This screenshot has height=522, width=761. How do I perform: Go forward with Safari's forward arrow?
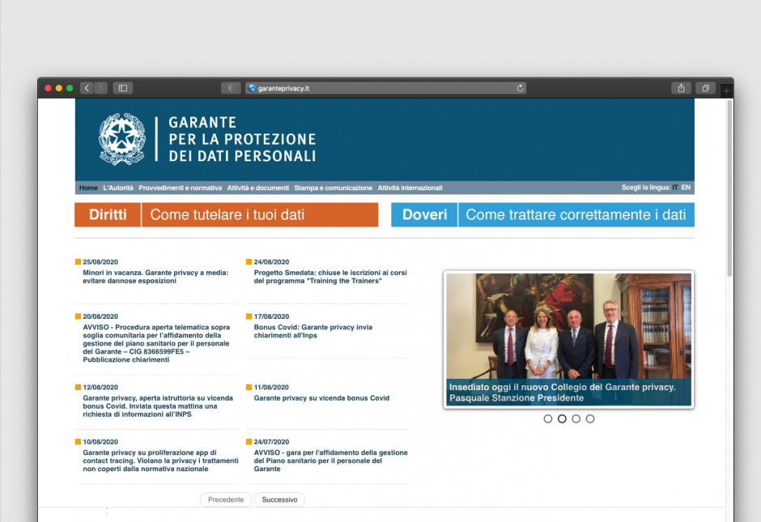[100, 87]
